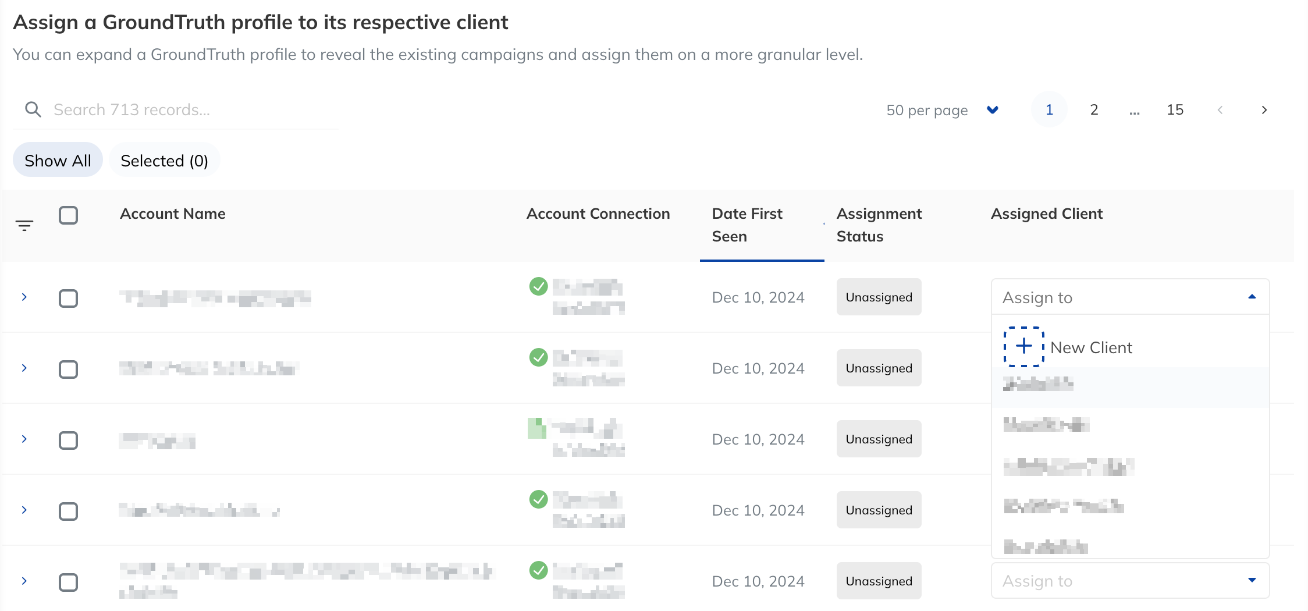The height and width of the screenshot is (611, 1308).
Task: Check the second row's checkbox
Action: point(69,370)
